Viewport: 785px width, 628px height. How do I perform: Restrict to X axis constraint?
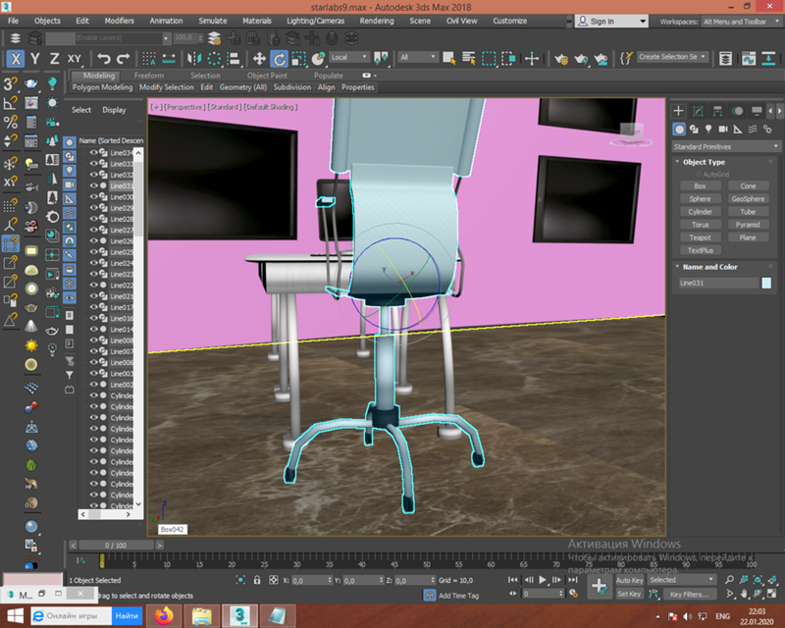[16, 59]
